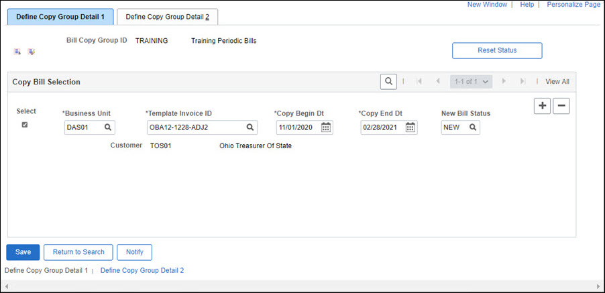
Task: Click the first small icon under Bill Copy Group ID
Action: [x=17, y=52]
